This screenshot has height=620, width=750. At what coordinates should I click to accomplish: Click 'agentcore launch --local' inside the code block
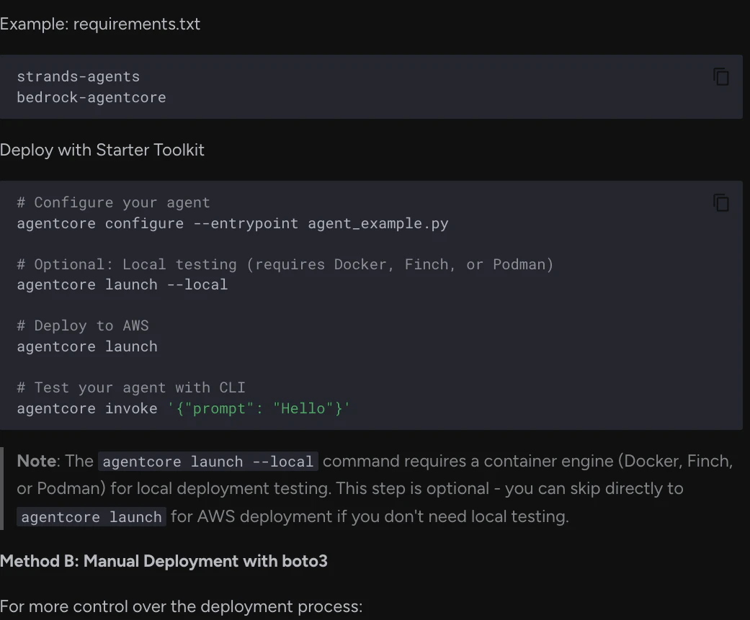click(x=122, y=284)
